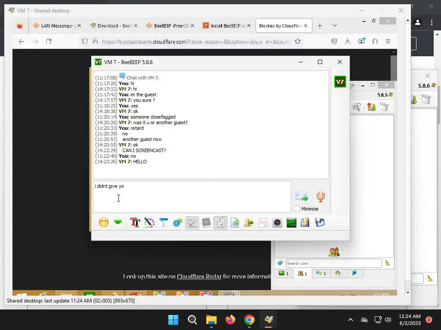The width and height of the screenshot is (441, 330).
Task: Click into the message text box
Action: 192,197
